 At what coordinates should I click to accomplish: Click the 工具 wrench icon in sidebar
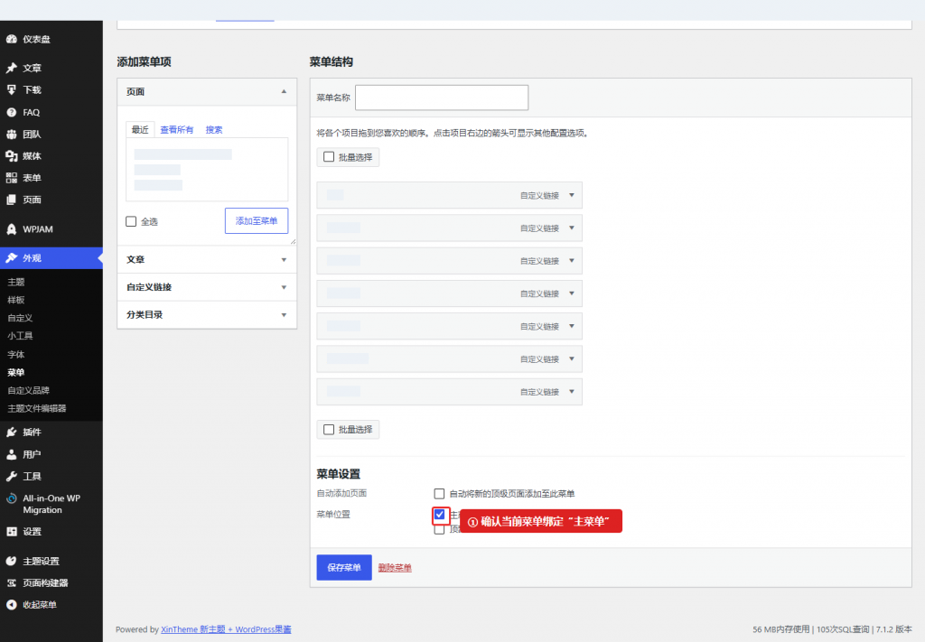point(11,476)
